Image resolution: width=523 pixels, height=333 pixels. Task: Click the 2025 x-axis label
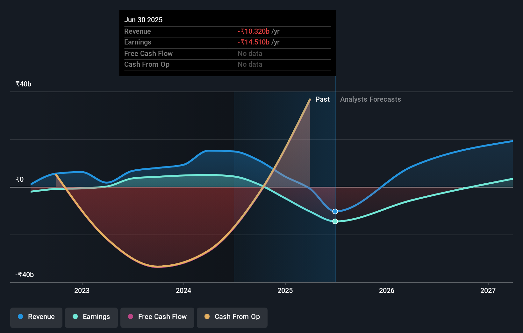pyautogui.click(x=285, y=290)
